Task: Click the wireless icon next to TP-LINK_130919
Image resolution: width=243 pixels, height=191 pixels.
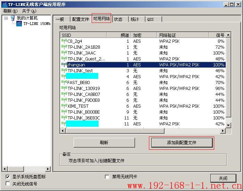Action: (64, 88)
